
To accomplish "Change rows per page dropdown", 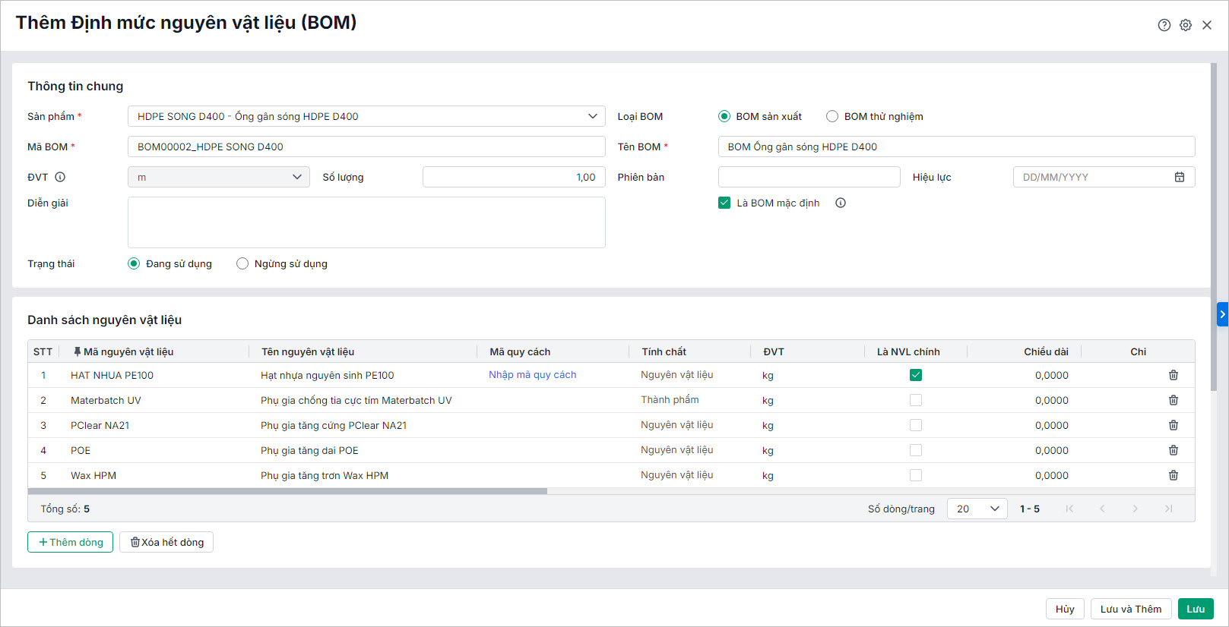I will click(x=977, y=509).
